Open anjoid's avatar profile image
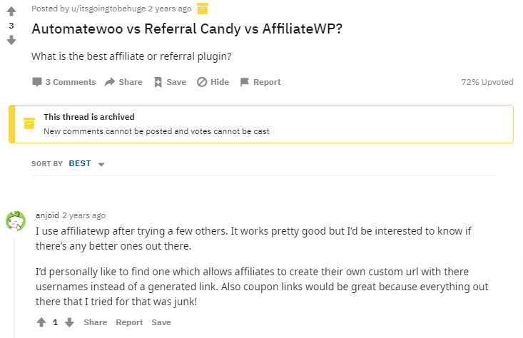The image size is (523, 338). pos(16,220)
